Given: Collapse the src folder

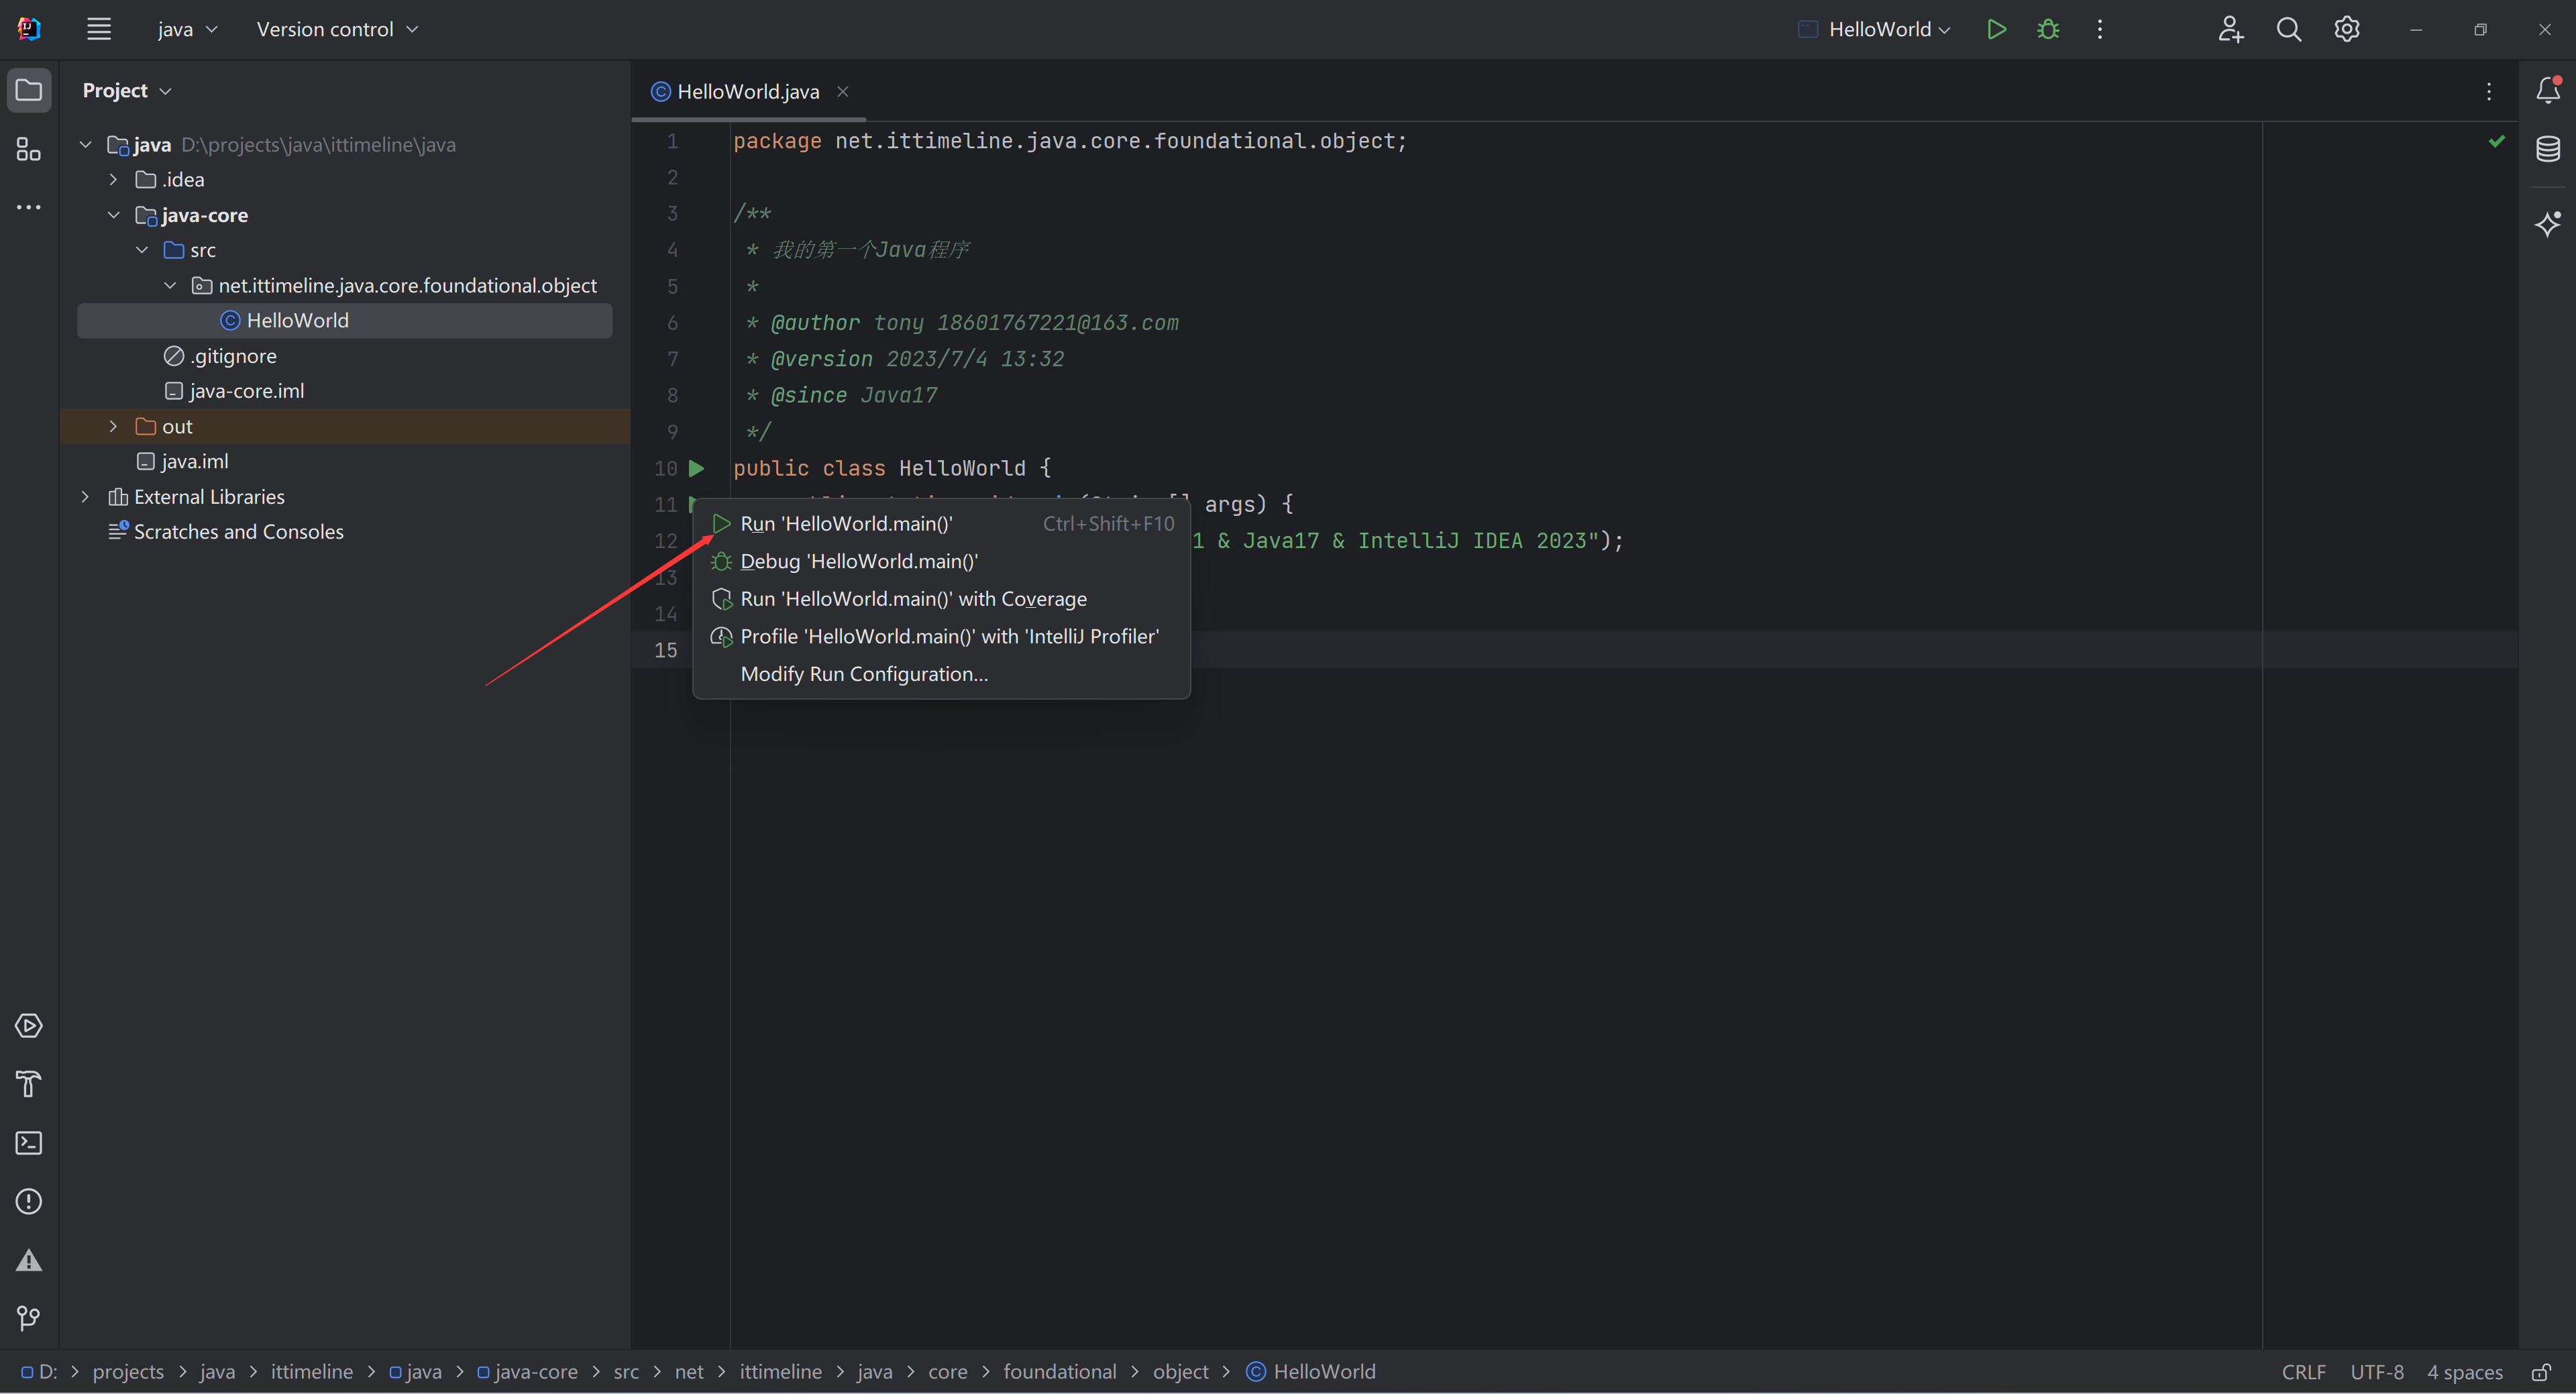Looking at the screenshot, I should pyautogui.click(x=142, y=250).
